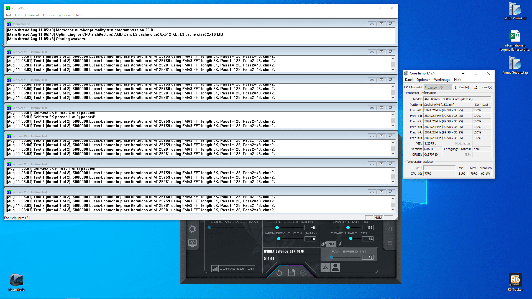Adjust the Core Clock slider handle

[277, 228]
